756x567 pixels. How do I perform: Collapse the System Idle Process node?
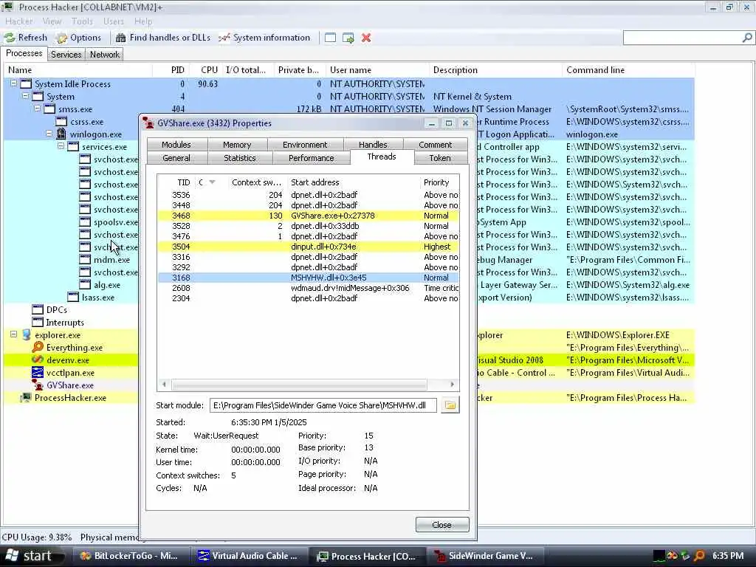[x=14, y=83]
